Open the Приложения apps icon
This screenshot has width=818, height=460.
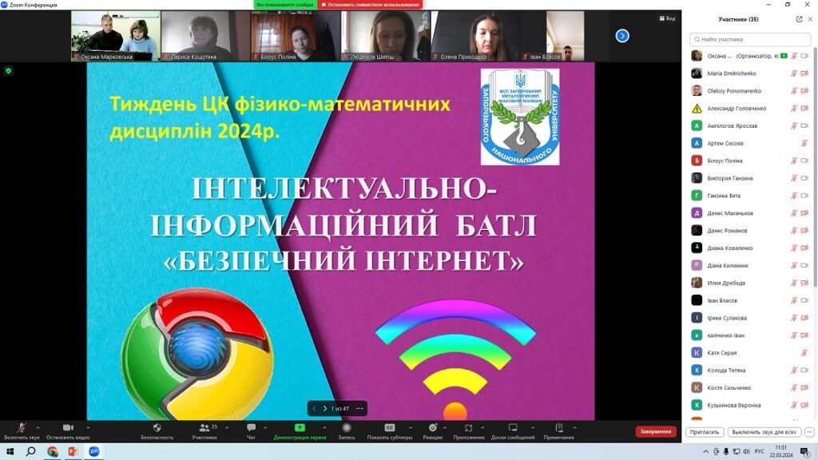click(x=468, y=428)
